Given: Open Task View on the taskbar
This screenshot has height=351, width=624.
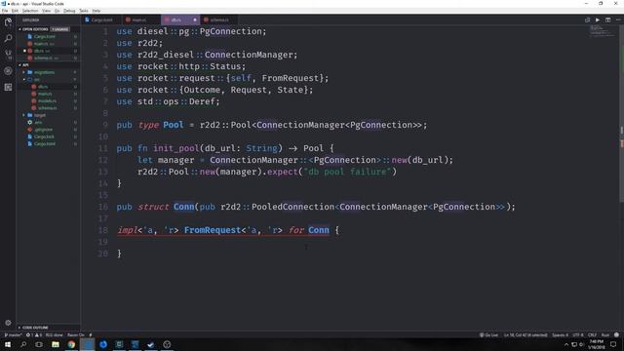Looking at the screenshot, I should point(39,344).
